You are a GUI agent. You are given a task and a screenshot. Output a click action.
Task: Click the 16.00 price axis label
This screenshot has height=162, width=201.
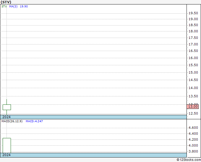click(193, 58)
